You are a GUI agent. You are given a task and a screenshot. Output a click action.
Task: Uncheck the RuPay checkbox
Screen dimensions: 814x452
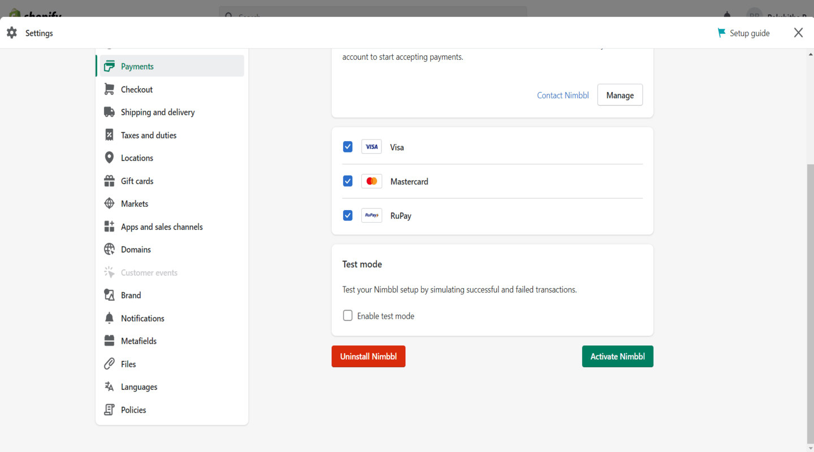[348, 215]
